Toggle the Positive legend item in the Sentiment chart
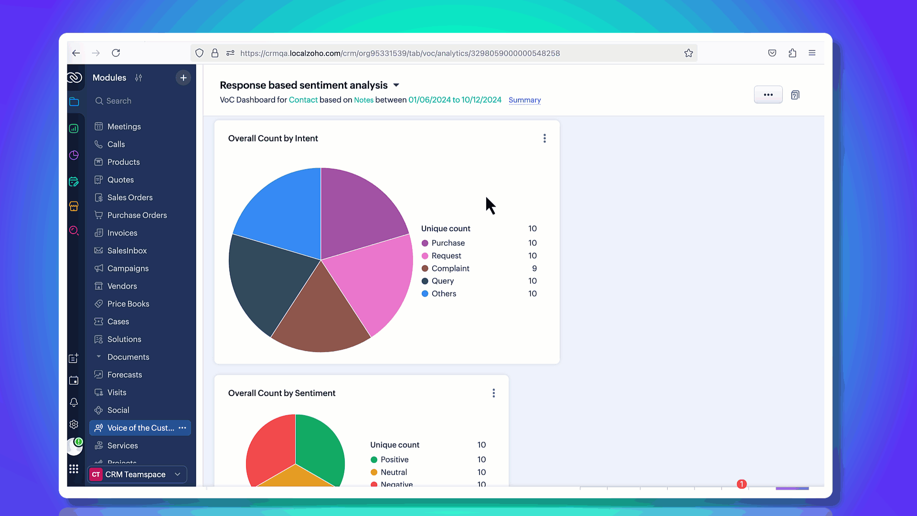 pos(394,460)
